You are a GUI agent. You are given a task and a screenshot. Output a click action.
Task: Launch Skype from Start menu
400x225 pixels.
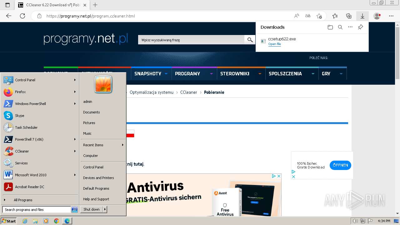tap(40, 116)
